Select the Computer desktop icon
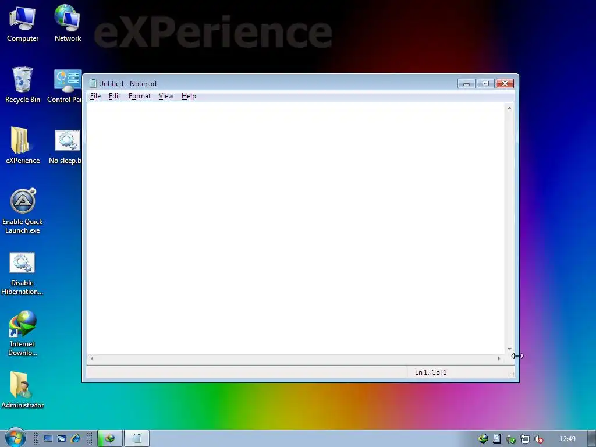This screenshot has height=447, width=596. [23, 23]
